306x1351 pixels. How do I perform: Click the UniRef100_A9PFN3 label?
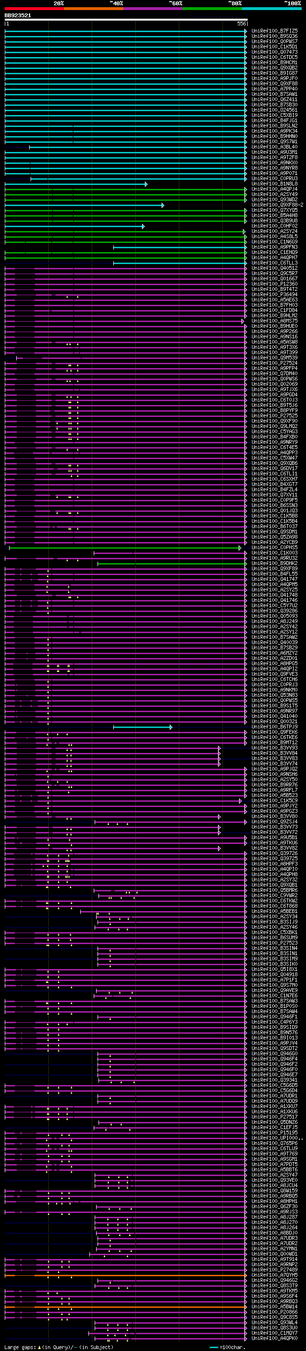(x=274, y=247)
